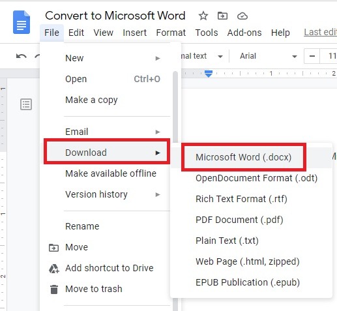The height and width of the screenshot is (311, 337).
Task: Click the Undo arrow in toolbar
Action: tap(22, 56)
